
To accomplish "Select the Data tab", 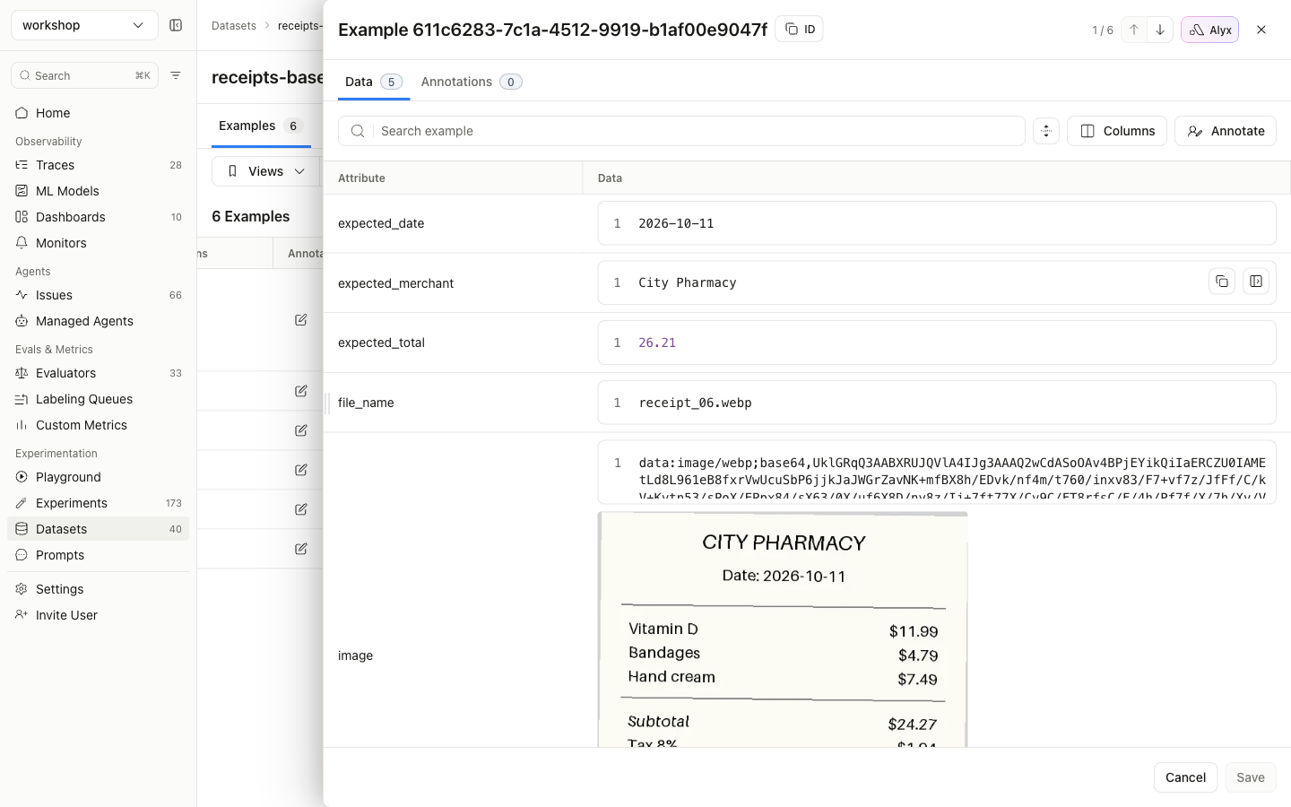I will [373, 82].
